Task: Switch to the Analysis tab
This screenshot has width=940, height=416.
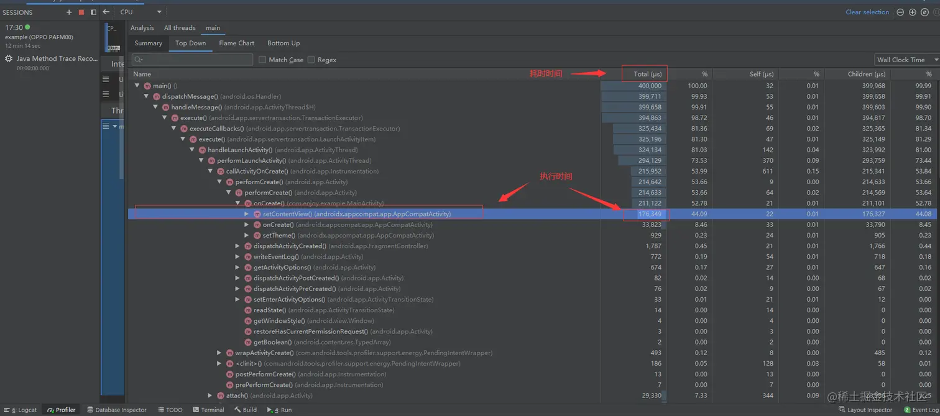Action: [x=142, y=28]
